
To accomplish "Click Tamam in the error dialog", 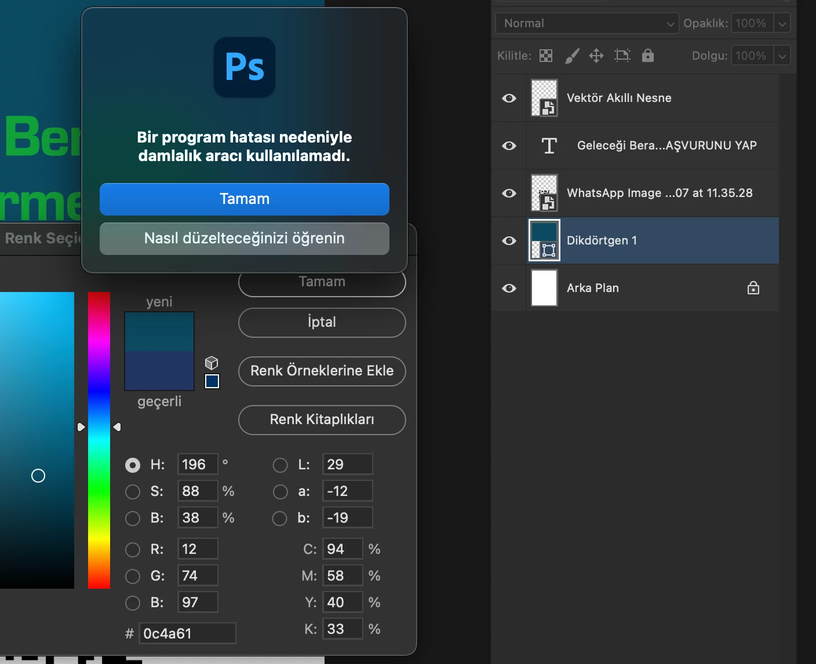I will coord(245,199).
